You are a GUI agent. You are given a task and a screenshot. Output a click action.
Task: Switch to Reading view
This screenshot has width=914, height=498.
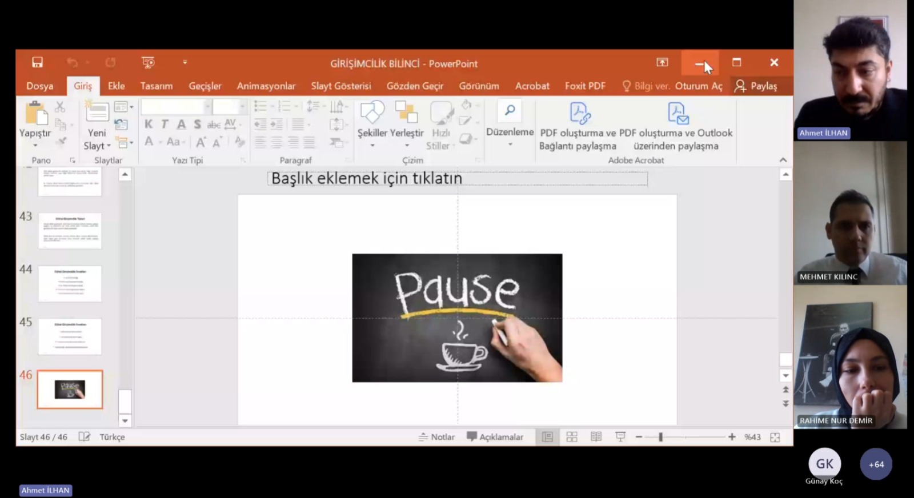pos(596,437)
